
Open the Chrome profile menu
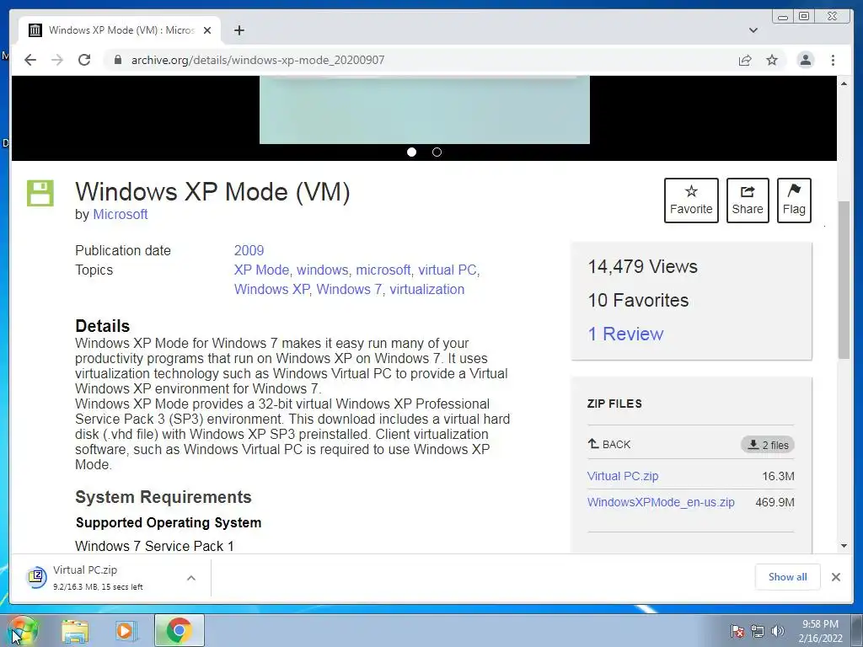[805, 60]
